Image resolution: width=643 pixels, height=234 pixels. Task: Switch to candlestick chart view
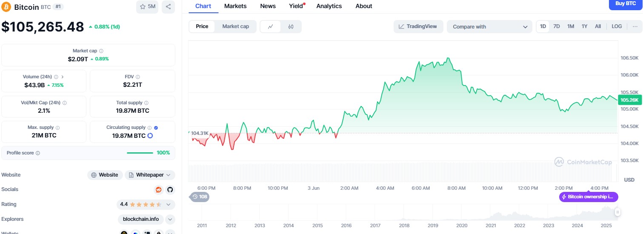coord(291,26)
